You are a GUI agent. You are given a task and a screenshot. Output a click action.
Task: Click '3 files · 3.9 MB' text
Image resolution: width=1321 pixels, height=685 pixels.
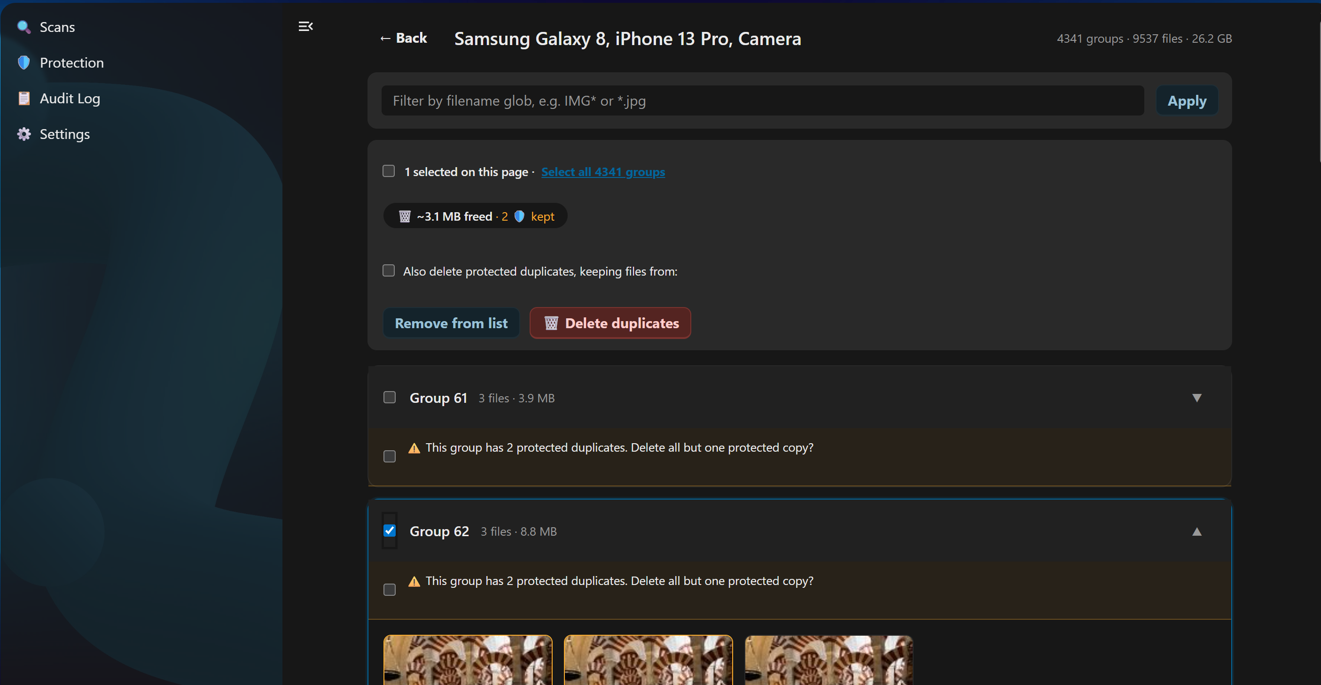tap(516, 399)
